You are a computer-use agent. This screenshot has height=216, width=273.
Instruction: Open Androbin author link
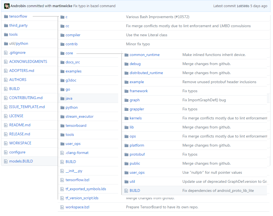18,6
